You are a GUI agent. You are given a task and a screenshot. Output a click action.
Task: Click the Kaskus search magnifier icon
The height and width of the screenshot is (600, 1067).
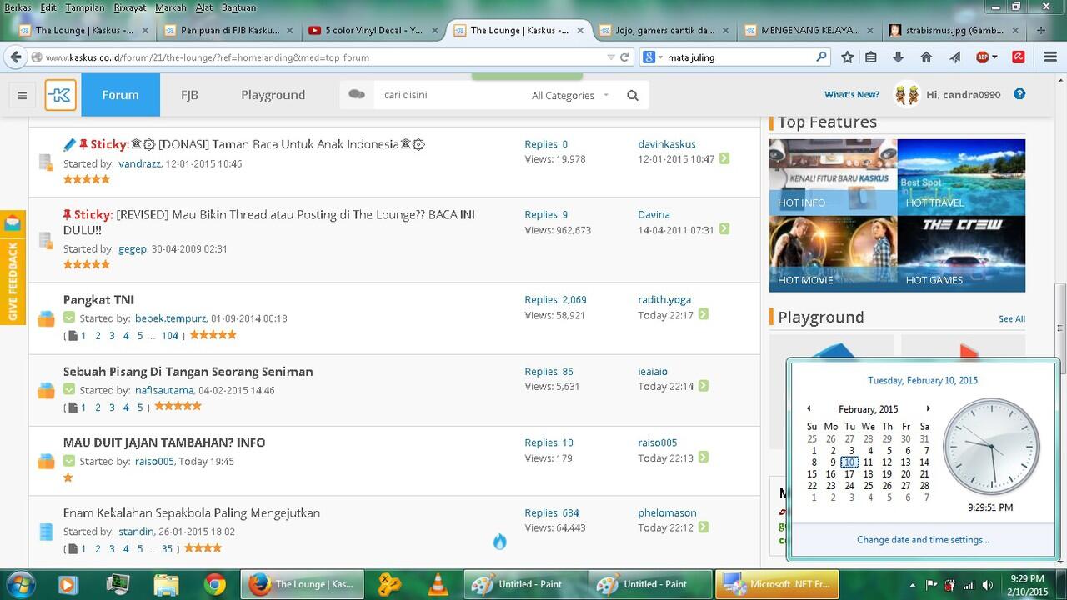coord(633,95)
